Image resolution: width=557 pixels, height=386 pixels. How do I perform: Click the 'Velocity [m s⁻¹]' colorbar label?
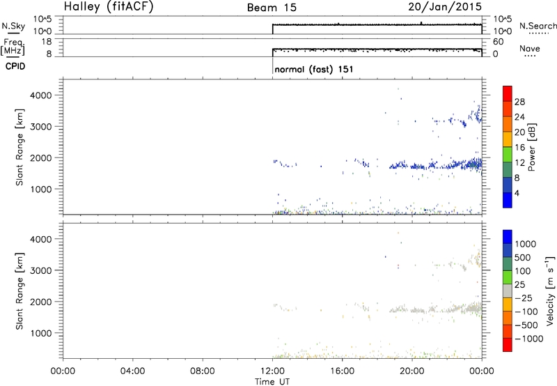coord(550,291)
